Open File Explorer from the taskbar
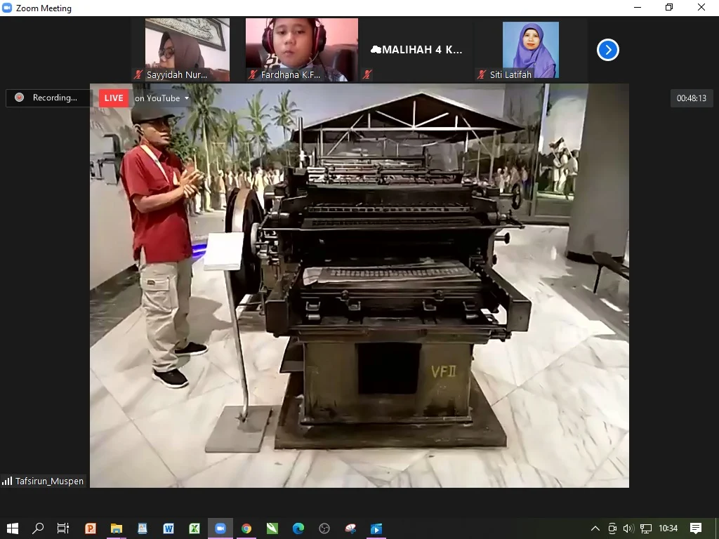Image resolution: width=719 pixels, height=539 pixels. 117,528
